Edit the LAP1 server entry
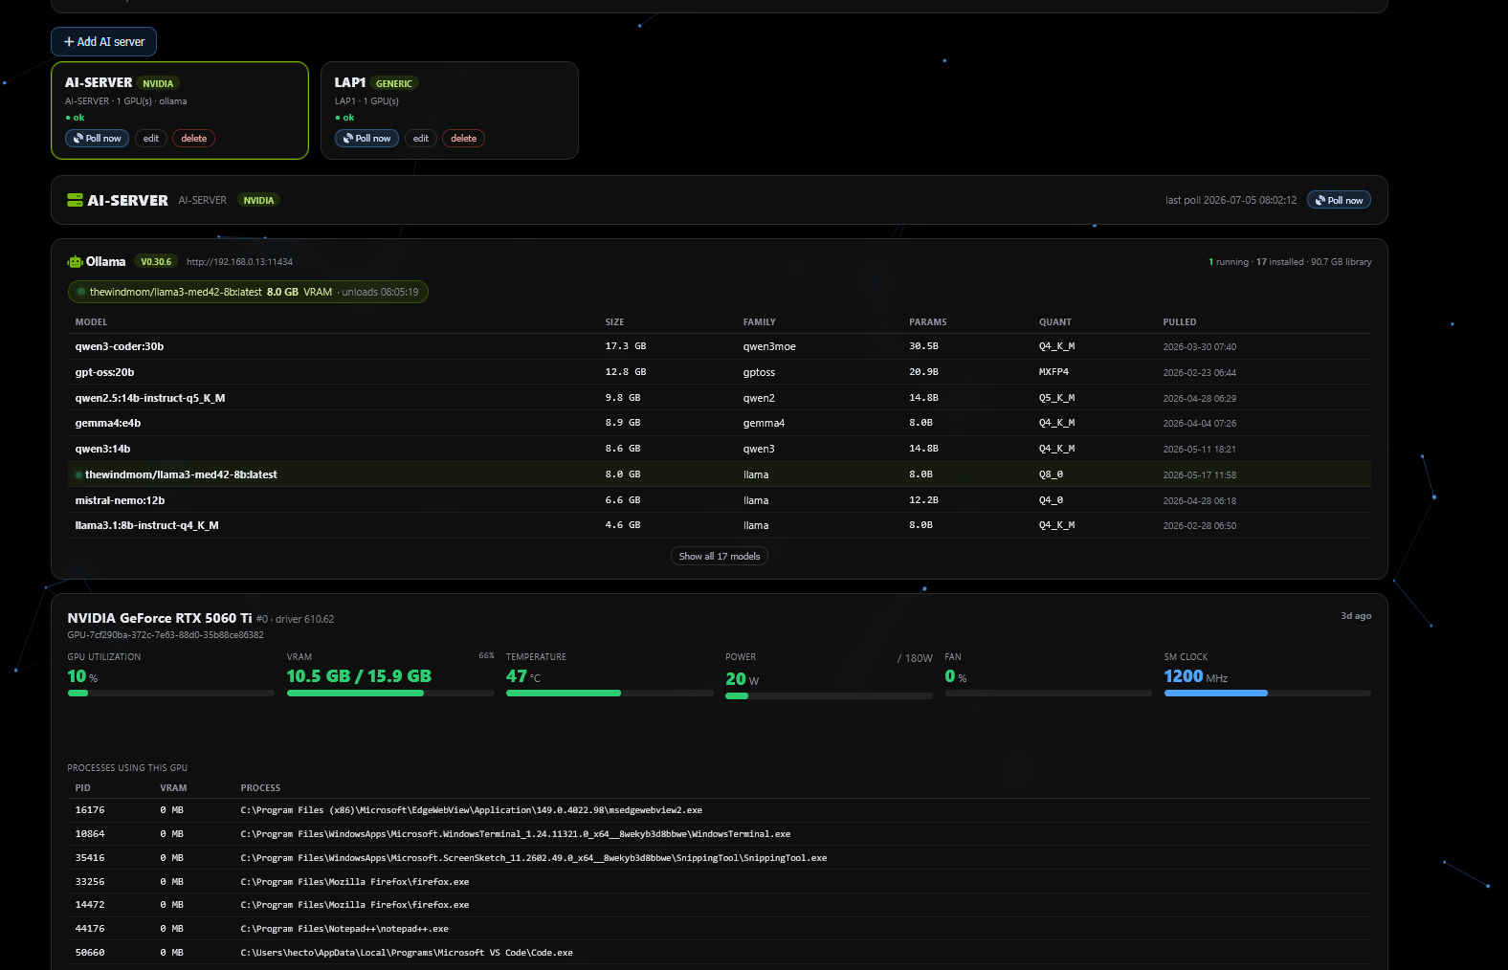 421,139
